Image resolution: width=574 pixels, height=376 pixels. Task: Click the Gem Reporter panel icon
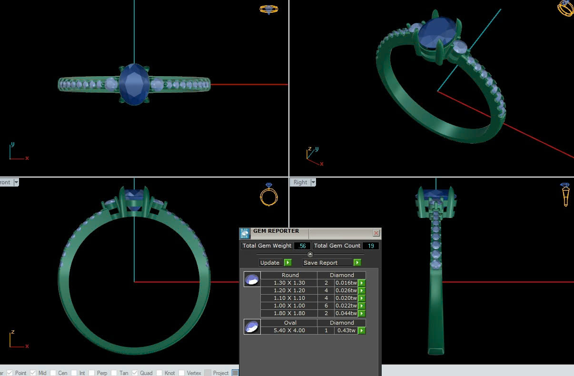click(x=244, y=233)
